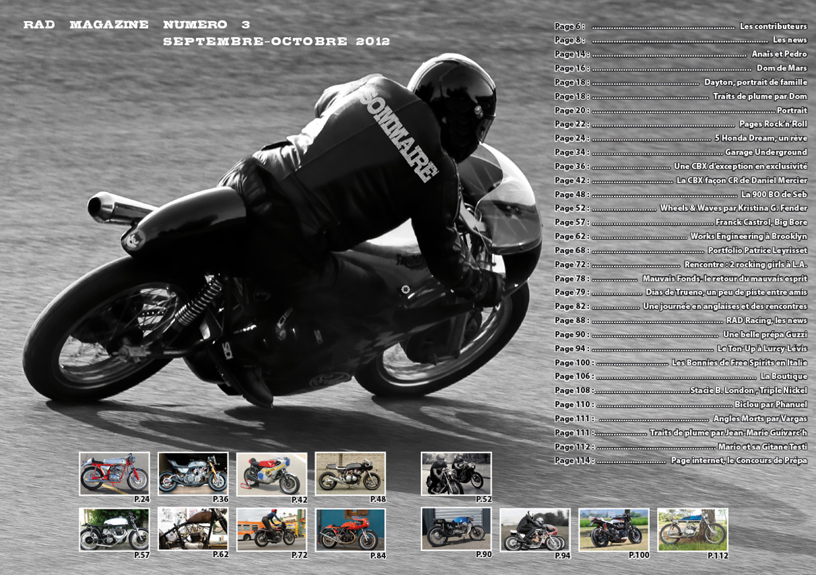
Task: Open the P.52 black-and-white riders thumbnail
Action: pos(456,473)
